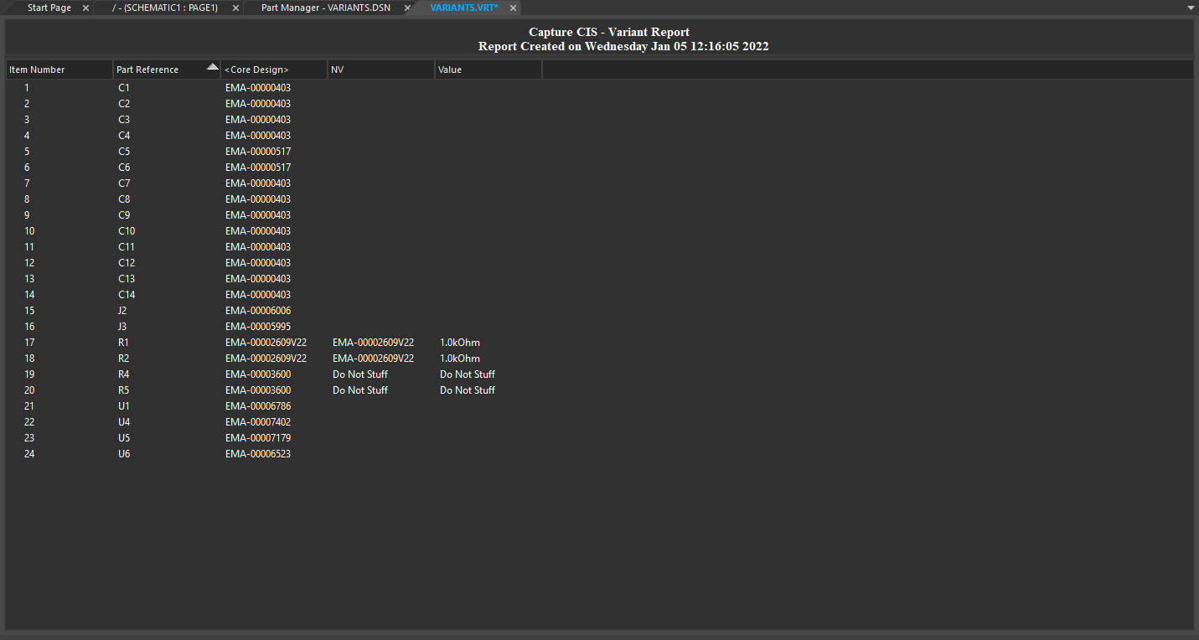Select part reference J3
This screenshot has height=640, width=1199.
coord(122,326)
